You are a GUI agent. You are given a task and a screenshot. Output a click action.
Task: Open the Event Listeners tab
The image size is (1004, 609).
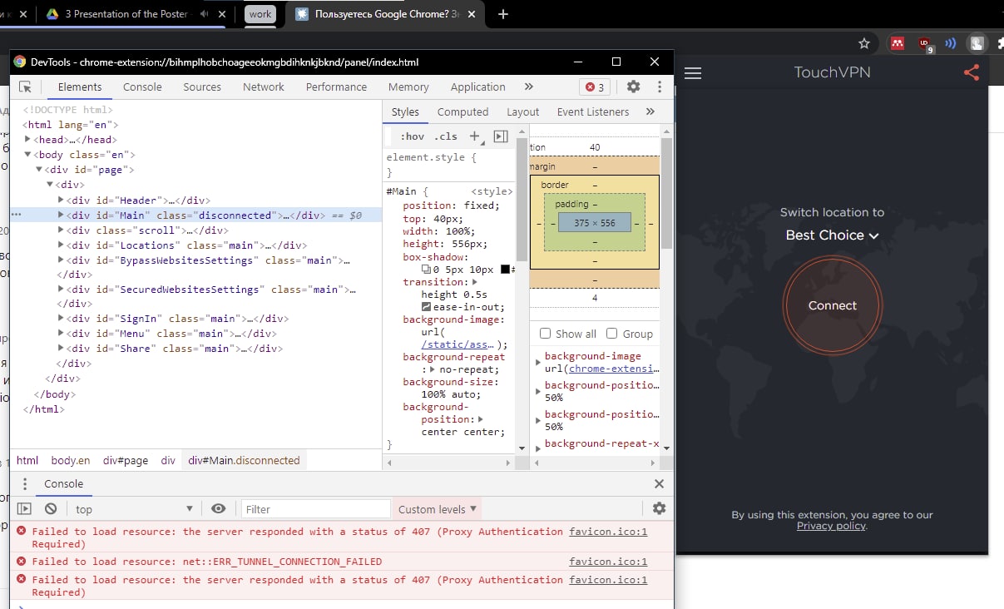coord(593,111)
